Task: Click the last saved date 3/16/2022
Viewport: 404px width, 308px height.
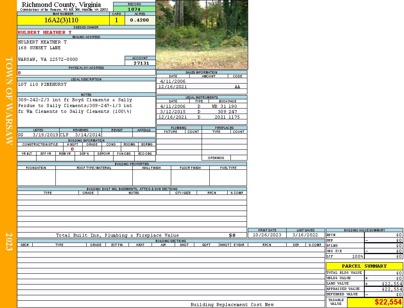Action: coord(305,235)
